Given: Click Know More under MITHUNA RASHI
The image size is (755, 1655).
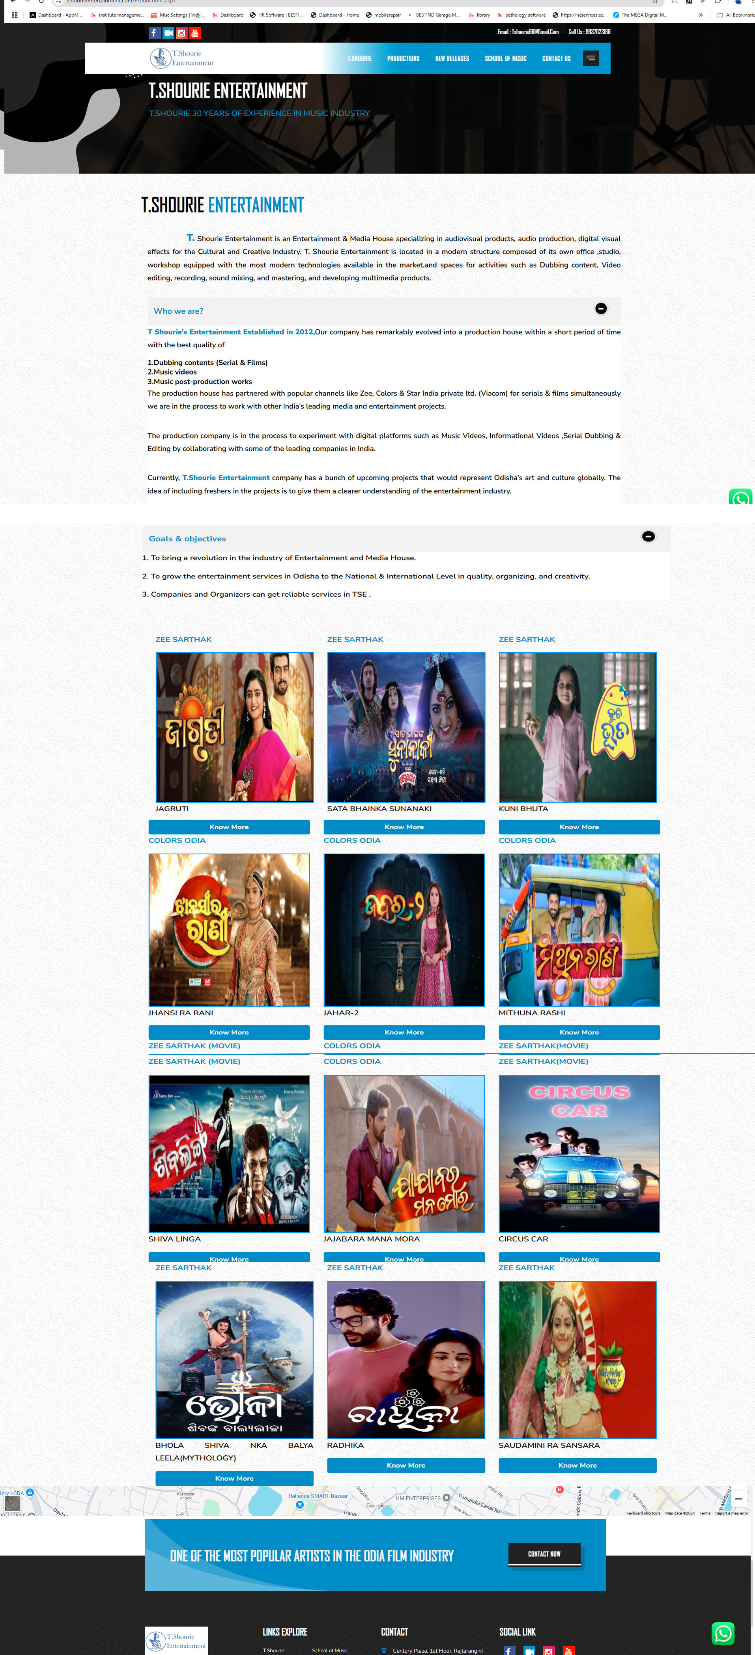Looking at the screenshot, I should click(x=579, y=1032).
